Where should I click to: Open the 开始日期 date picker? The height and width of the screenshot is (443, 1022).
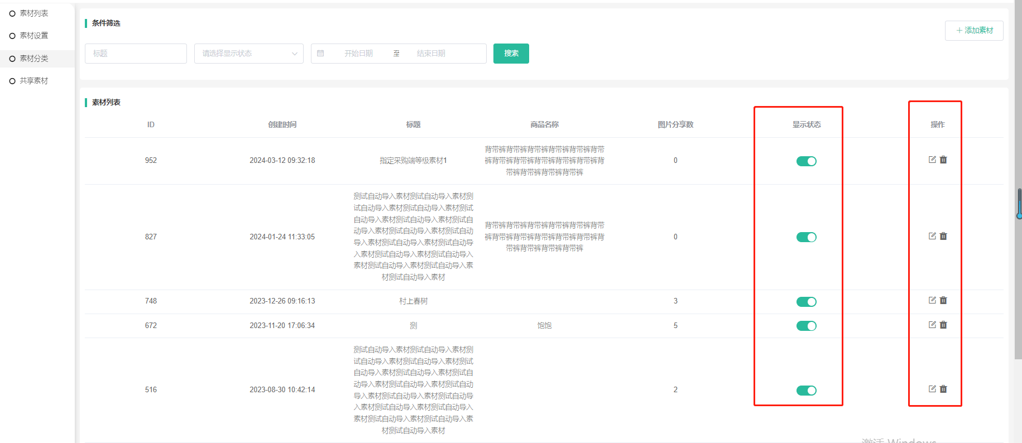[x=358, y=54]
